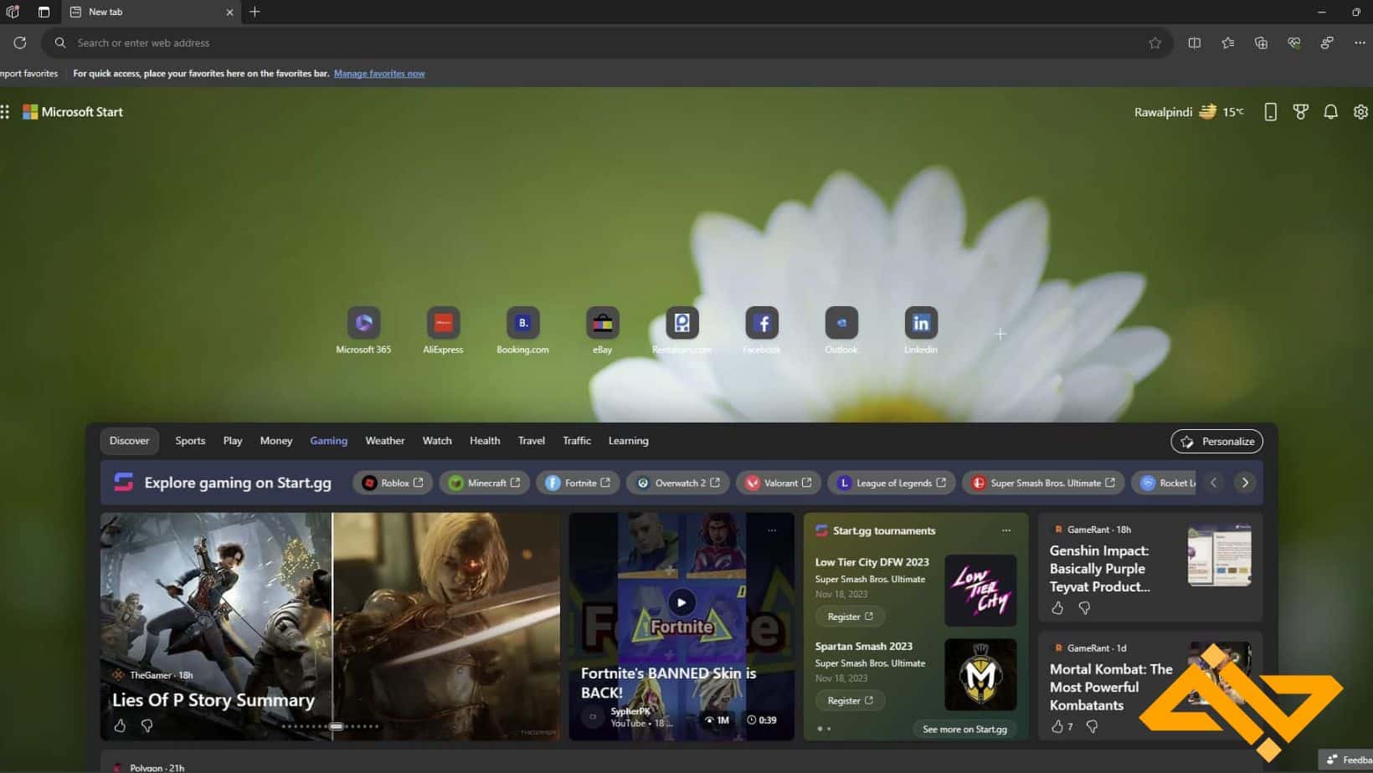Image resolution: width=1373 pixels, height=773 pixels.
Task: Open the Minecraft game chip
Action: (x=484, y=483)
